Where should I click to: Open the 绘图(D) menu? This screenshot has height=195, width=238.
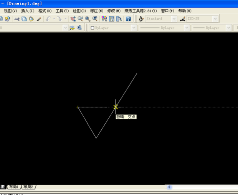79,11
